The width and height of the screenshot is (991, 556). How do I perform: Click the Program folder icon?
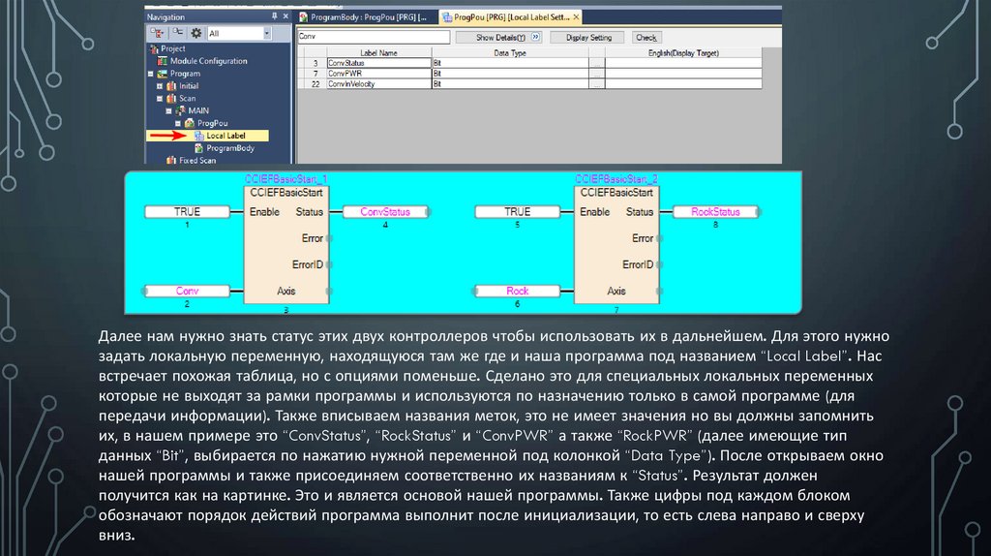point(163,74)
